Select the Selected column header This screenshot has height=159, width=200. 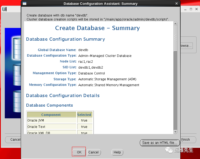tap(84, 115)
